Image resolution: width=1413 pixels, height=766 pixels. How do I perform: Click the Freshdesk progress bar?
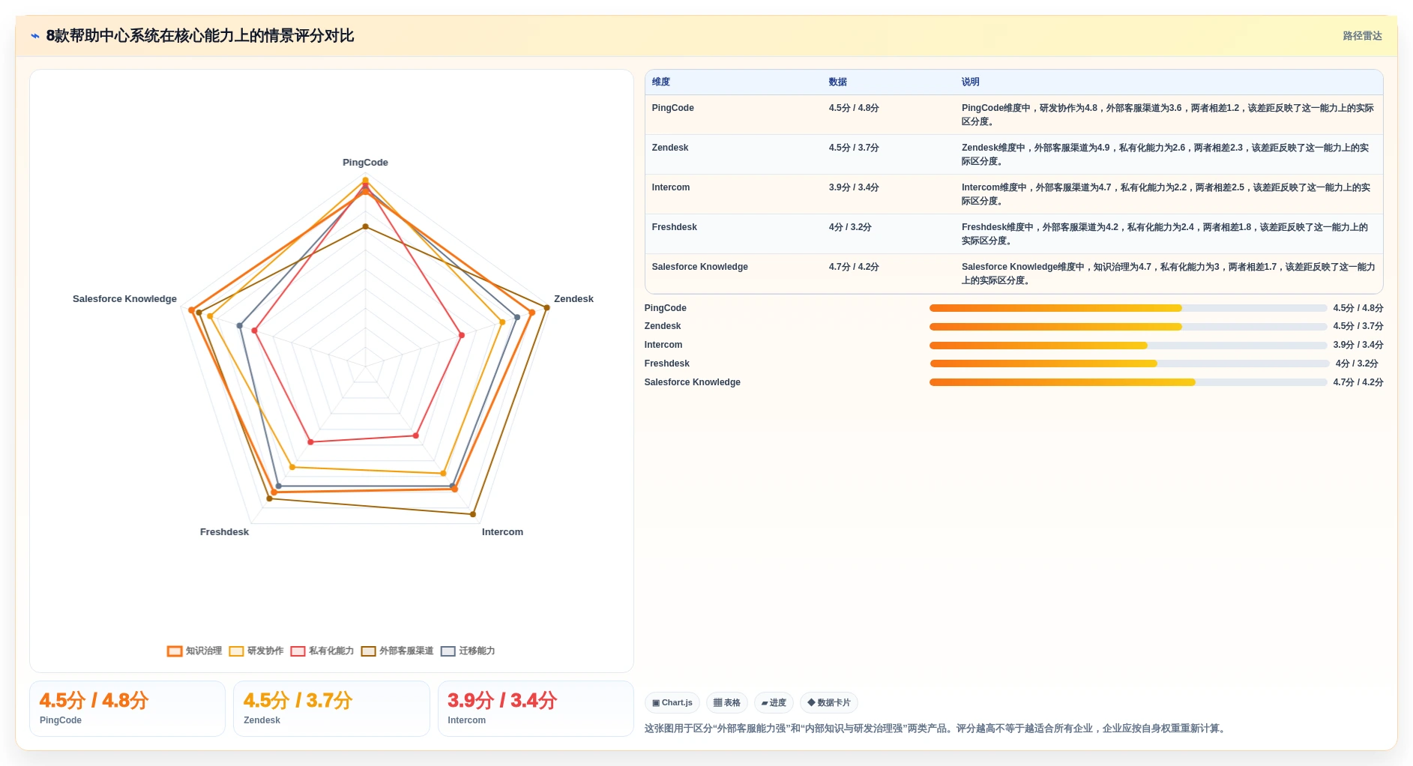[1130, 364]
